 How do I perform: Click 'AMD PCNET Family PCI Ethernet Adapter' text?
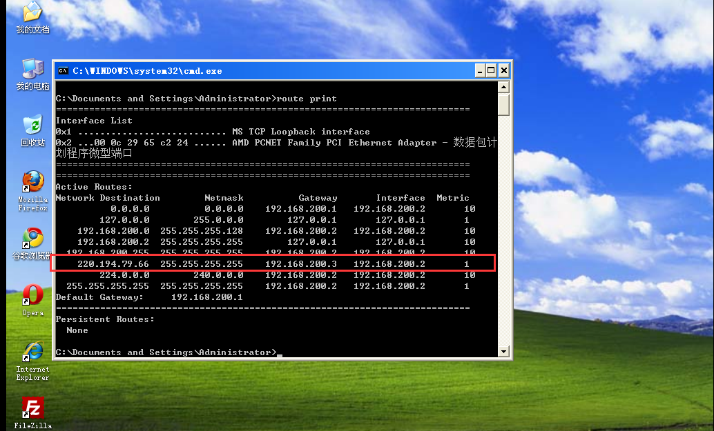334,143
